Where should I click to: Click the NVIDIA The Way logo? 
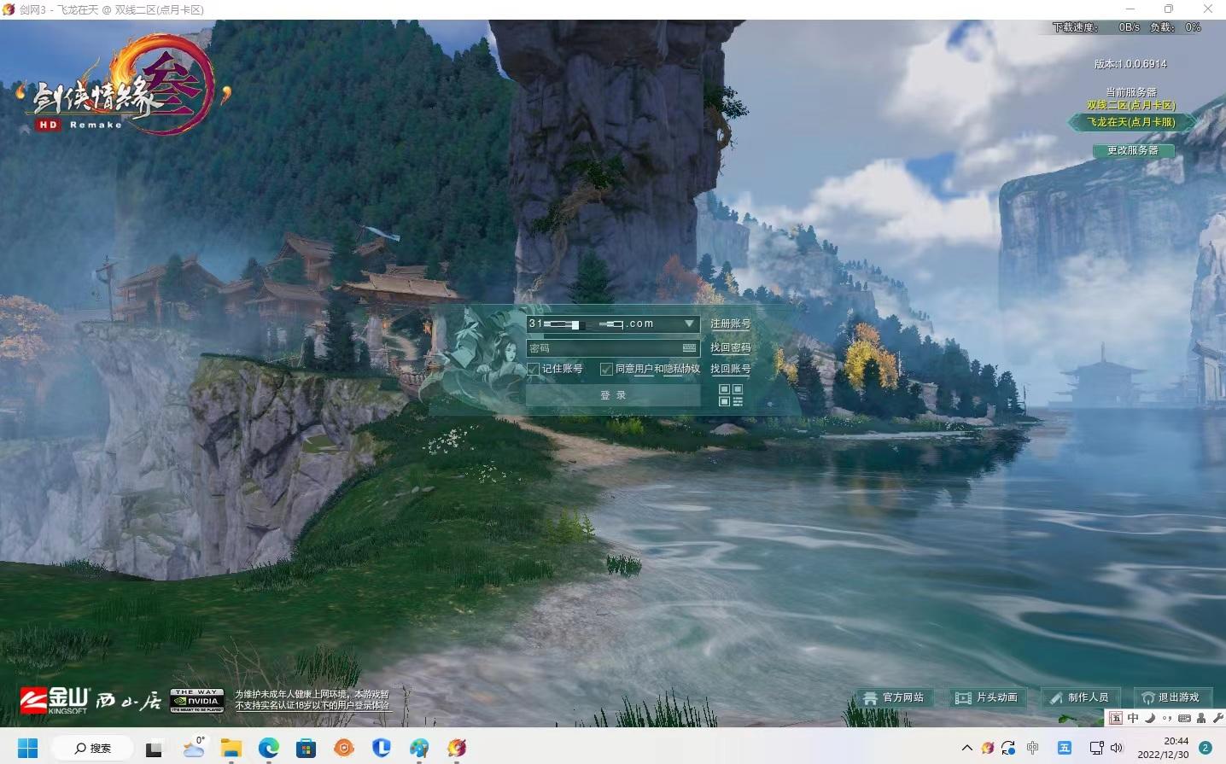tap(197, 700)
